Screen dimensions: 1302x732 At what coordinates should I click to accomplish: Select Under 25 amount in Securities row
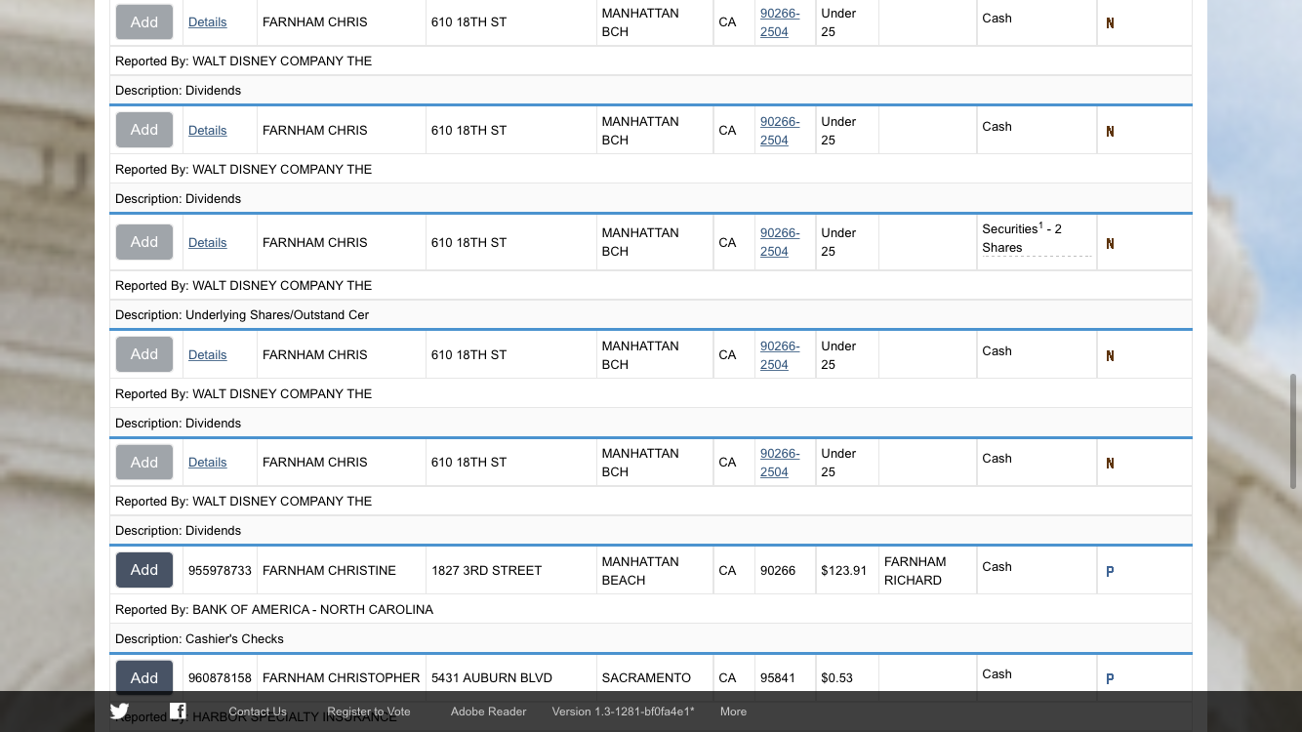pos(838,242)
